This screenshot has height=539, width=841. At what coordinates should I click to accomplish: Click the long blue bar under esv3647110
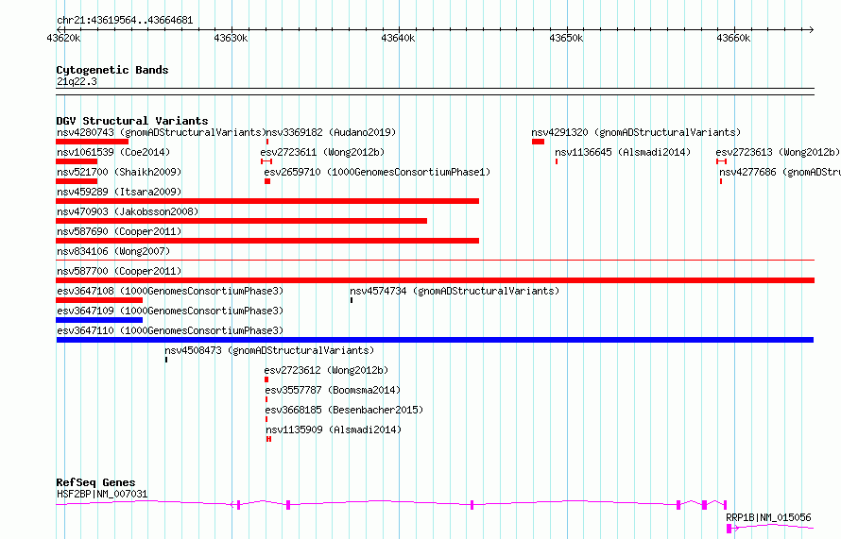435,340
